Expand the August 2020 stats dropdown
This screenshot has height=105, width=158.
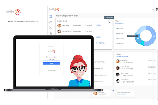coord(120,23)
